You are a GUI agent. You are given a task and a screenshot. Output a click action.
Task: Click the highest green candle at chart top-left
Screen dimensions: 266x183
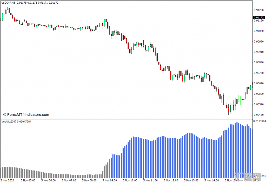click(8, 10)
